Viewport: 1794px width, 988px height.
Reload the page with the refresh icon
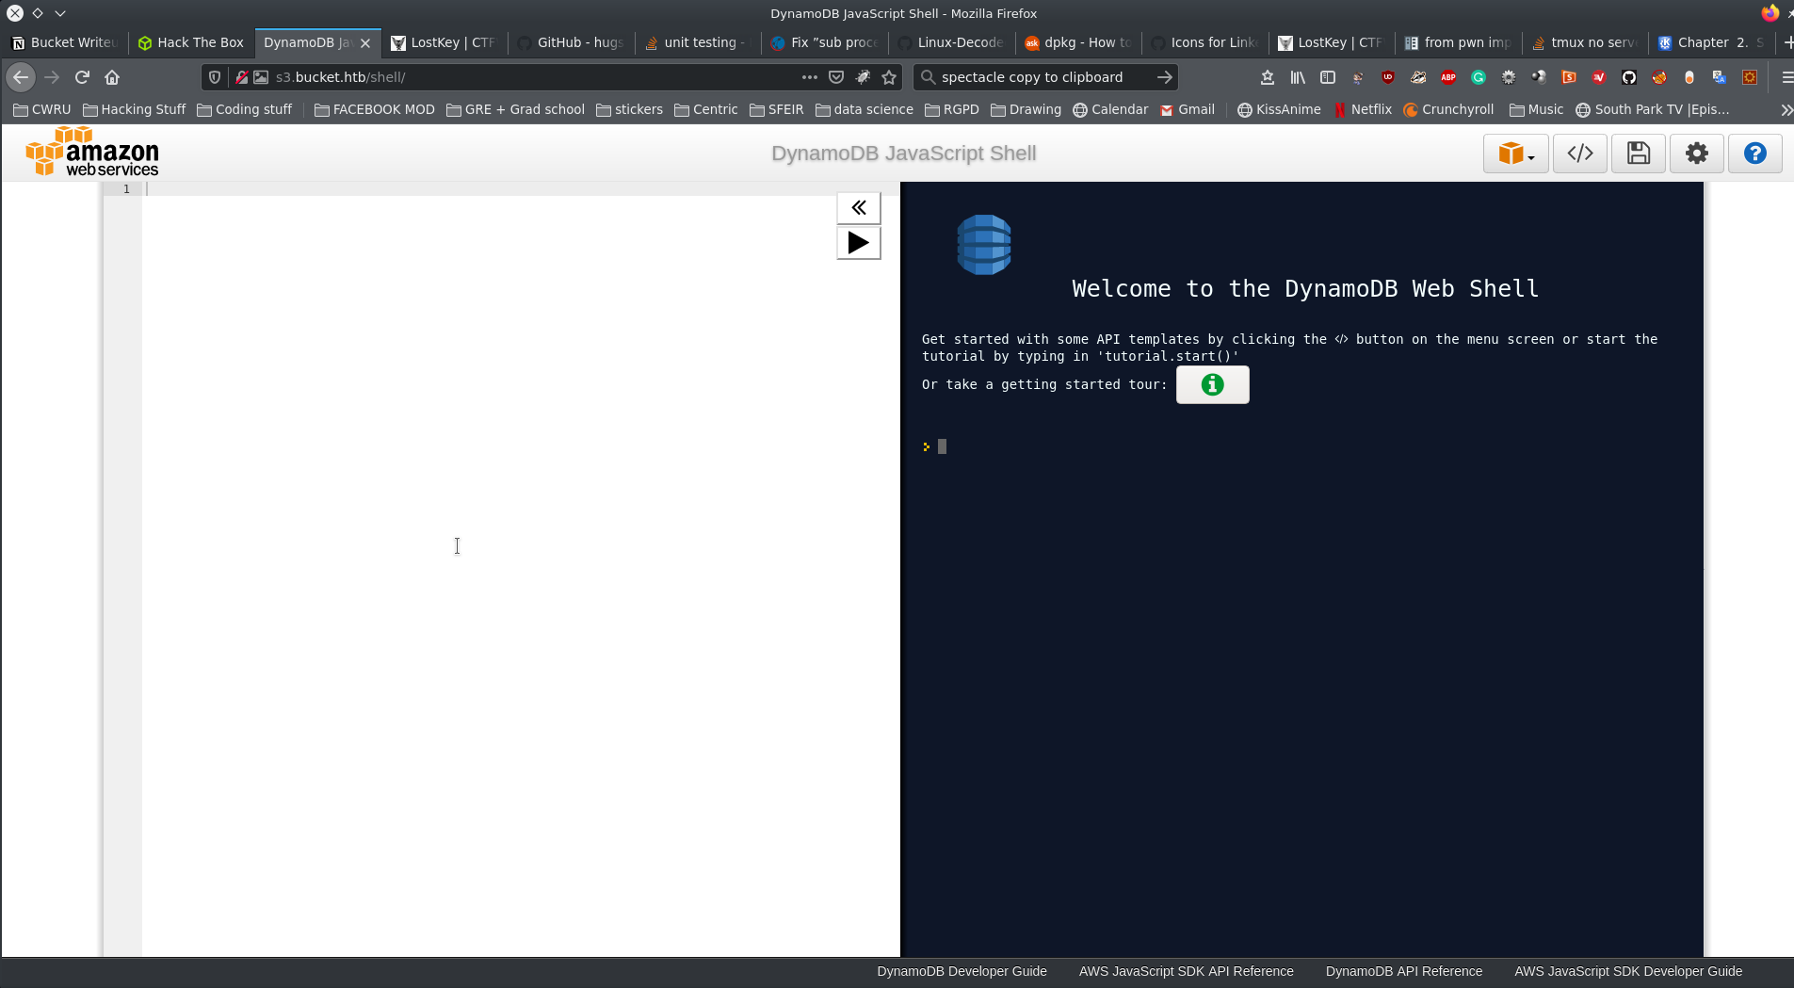pyautogui.click(x=82, y=77)
